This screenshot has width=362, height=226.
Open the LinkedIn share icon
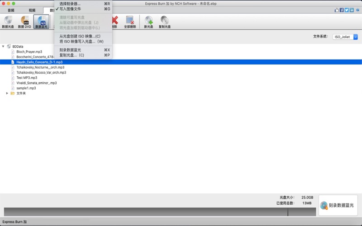coord(352,10)
